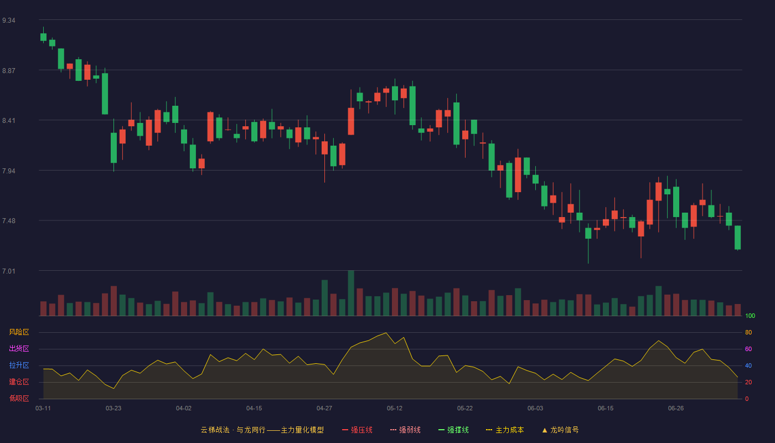Select the 风险区 zone label
The width and height of the screenshot is (775, 443).
19,332
